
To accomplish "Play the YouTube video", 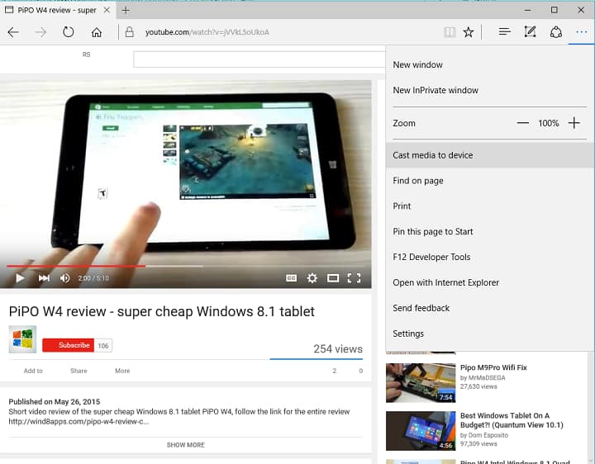I will point(21,278).
